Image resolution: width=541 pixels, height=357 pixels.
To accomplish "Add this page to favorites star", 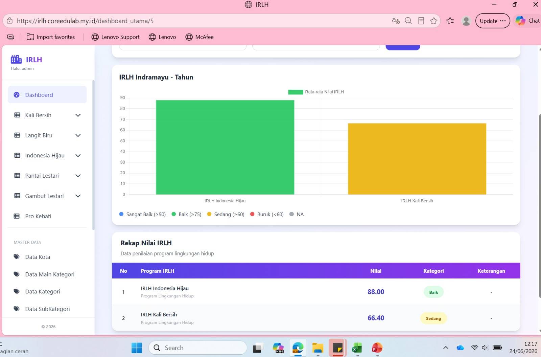I will click(x=434, y=21).
